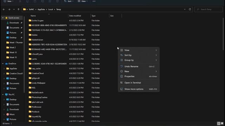Click the AppData breadcrumb segment

click(x=41, y=9)
